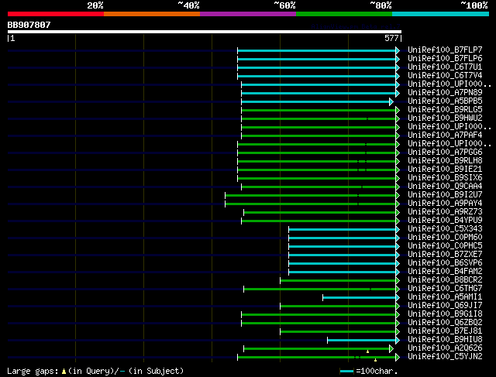This screenshot has height=377, width=496.
Task: Click the 577 end position label
Action: tap(391, 38)
